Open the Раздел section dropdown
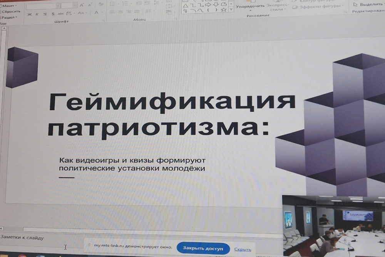This screenshot has width=385, height=257. tap(10, 17)
